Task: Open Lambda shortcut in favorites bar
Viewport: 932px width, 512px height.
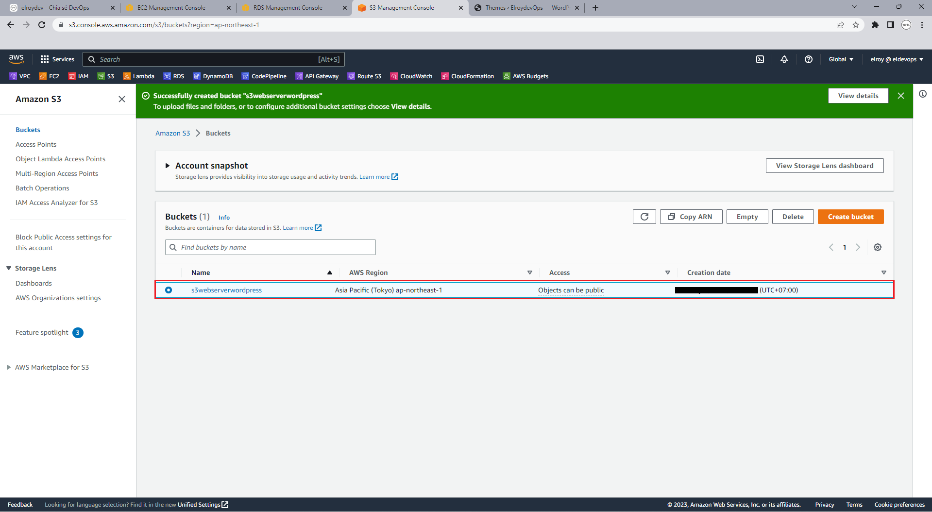Action: [x=139, y=76]
